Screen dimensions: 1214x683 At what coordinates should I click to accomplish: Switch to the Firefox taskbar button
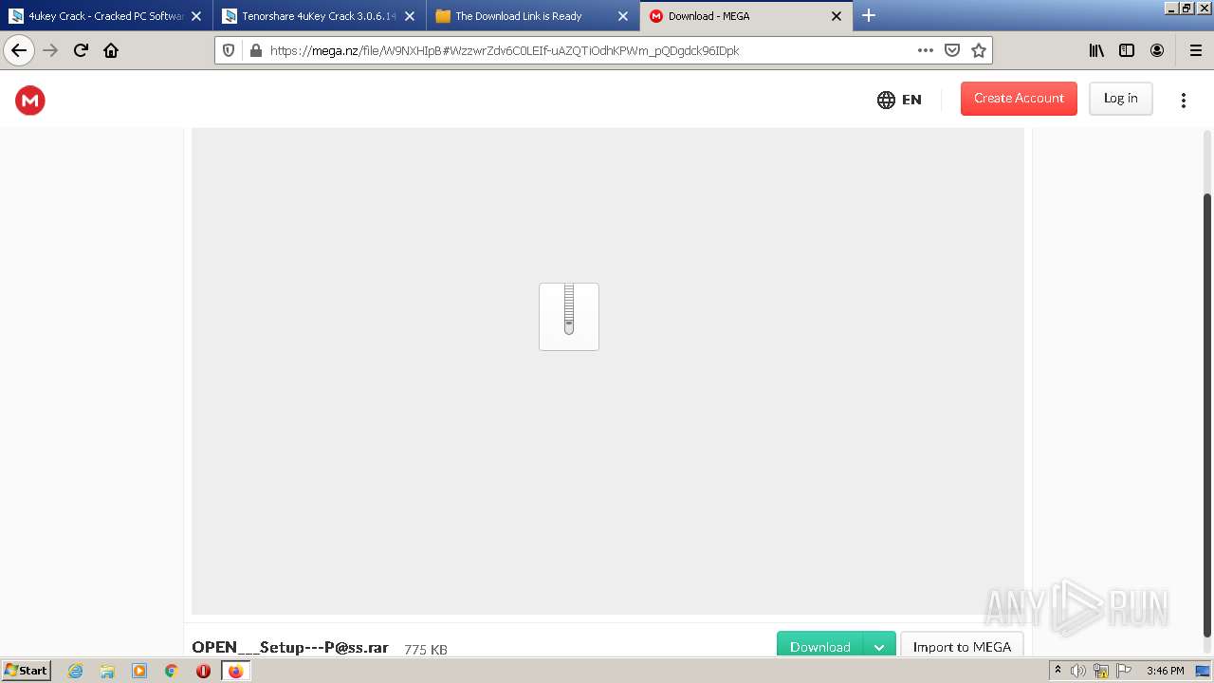(235, 671)
